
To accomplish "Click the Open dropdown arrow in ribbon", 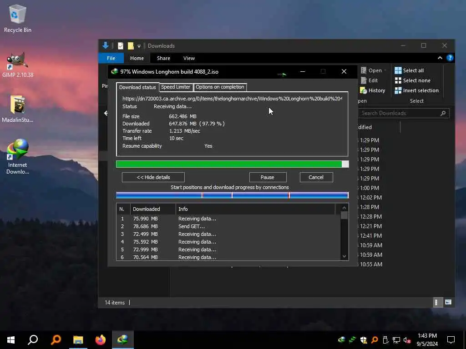I will pyautogui.click(x=385, y=70).
